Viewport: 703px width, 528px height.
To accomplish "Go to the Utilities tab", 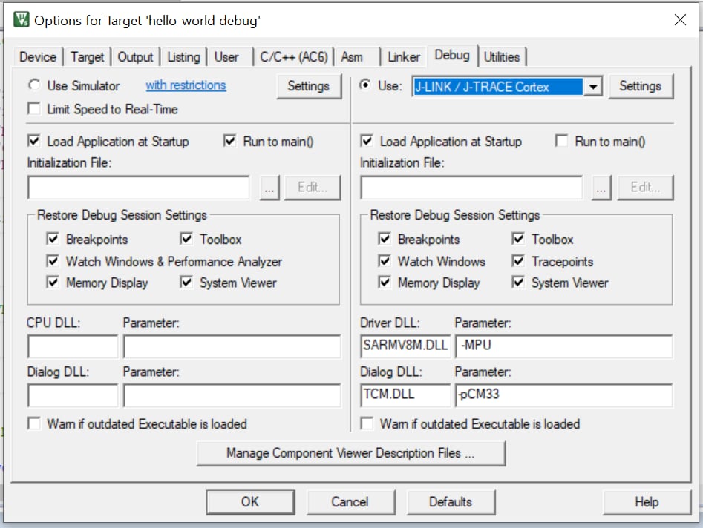I will click(502, 56).
